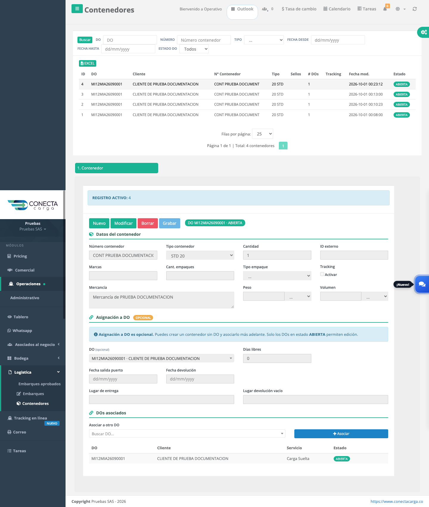
Task: Collapse the Logistica menu
Action: tap(33, 372)
